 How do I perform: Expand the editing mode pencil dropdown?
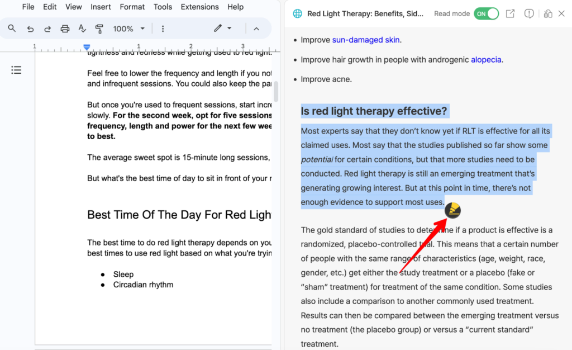222,29
